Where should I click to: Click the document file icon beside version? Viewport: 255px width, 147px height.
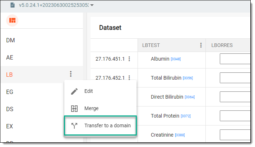[x=13, y=5]
